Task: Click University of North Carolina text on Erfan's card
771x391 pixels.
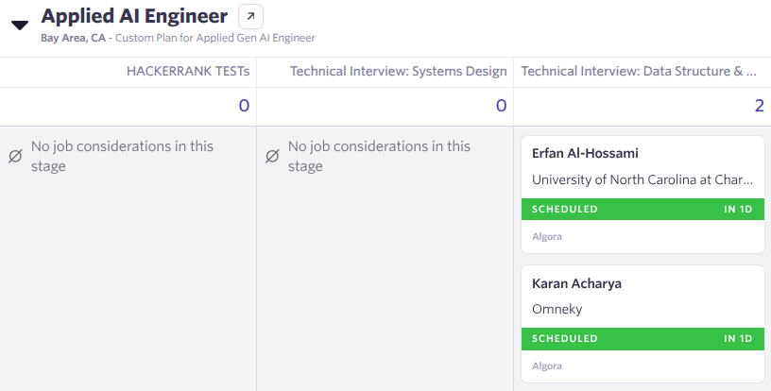Action: pos(642,180)
